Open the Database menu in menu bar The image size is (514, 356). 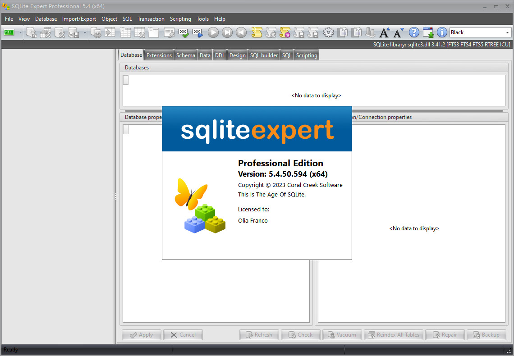[x=46, y=19]
